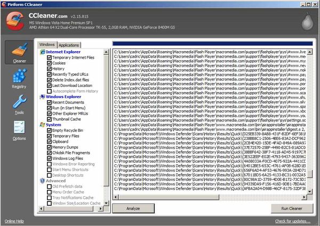
Task: Switch to the Applications tab
Action: click(x=69, y=45)
